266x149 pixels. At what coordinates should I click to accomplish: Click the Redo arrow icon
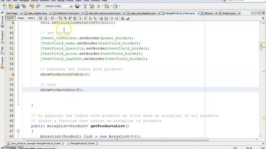coord(38,6)
